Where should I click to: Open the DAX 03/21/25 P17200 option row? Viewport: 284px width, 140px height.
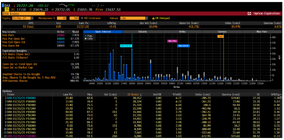click(141, 108)
